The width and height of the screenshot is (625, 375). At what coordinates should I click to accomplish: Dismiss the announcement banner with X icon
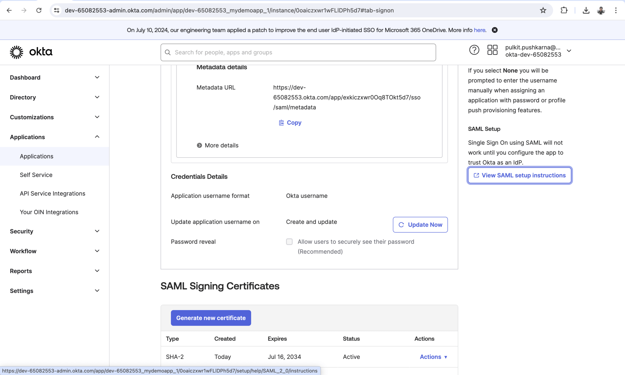(495, 30)
